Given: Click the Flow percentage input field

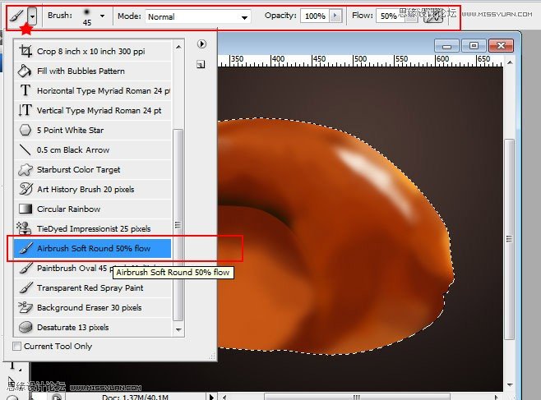Looking at the screenshot, I should (x=388, y=16).
